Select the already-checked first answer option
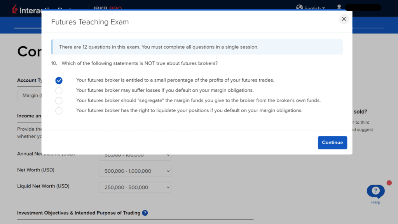This screenshot has width=398, height=224. 59,80
